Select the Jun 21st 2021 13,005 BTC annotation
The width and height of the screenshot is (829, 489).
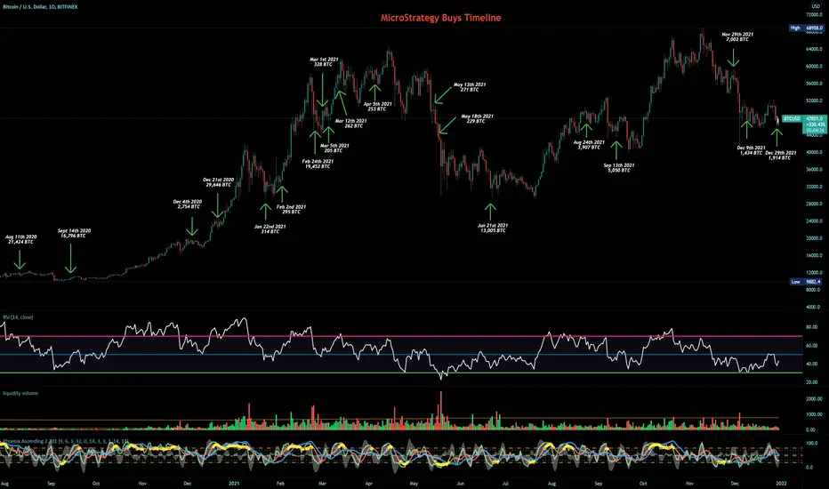tap(493, 228)
